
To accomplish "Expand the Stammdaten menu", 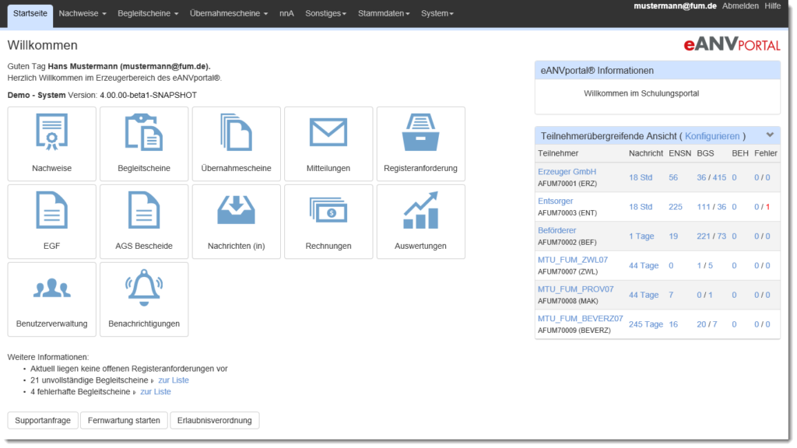I will tap(384, 14).
